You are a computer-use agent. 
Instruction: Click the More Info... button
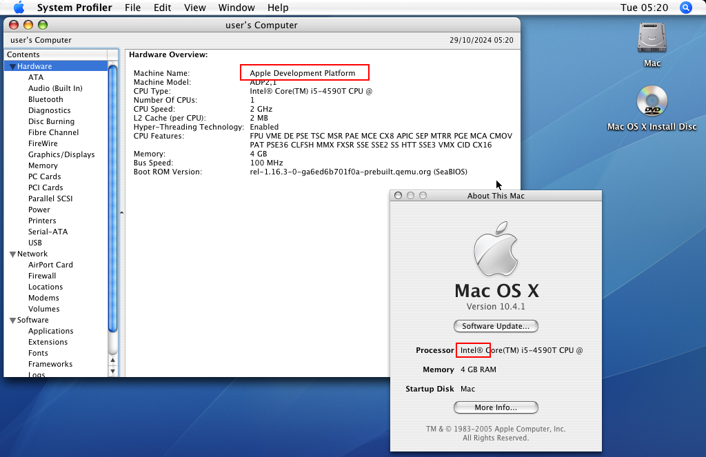click(496, 407)
